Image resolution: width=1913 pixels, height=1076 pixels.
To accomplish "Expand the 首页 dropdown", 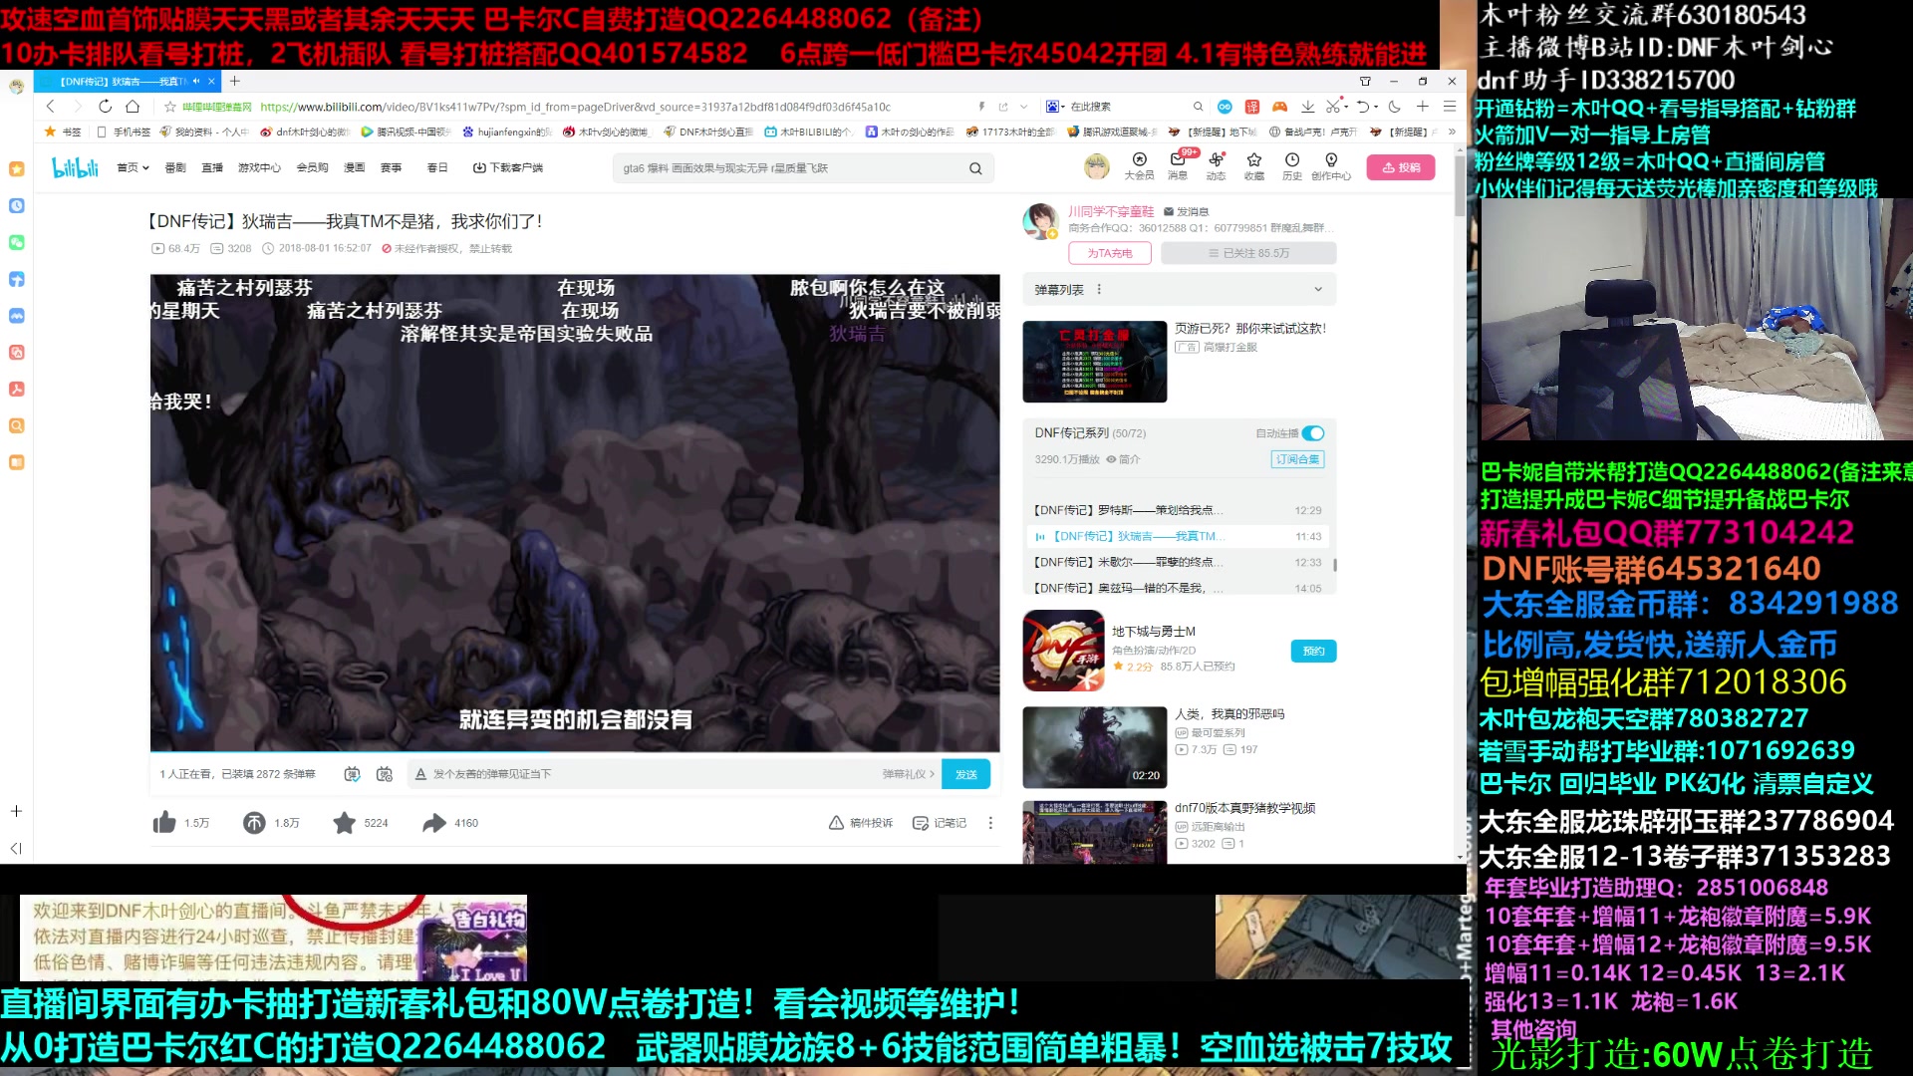I will (x=133, y=167).
